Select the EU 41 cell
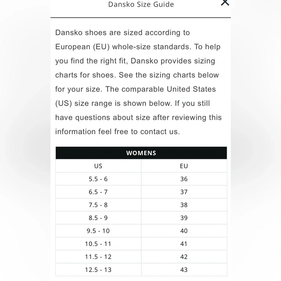 (x=184, y=244)
